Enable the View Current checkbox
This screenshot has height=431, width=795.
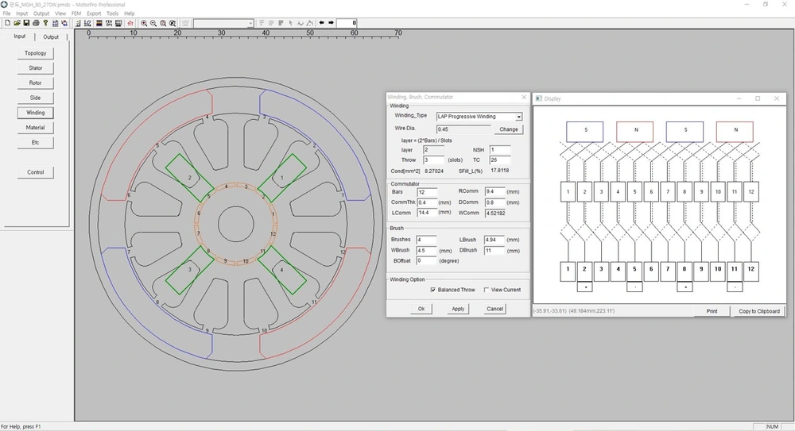coord(487,290)
